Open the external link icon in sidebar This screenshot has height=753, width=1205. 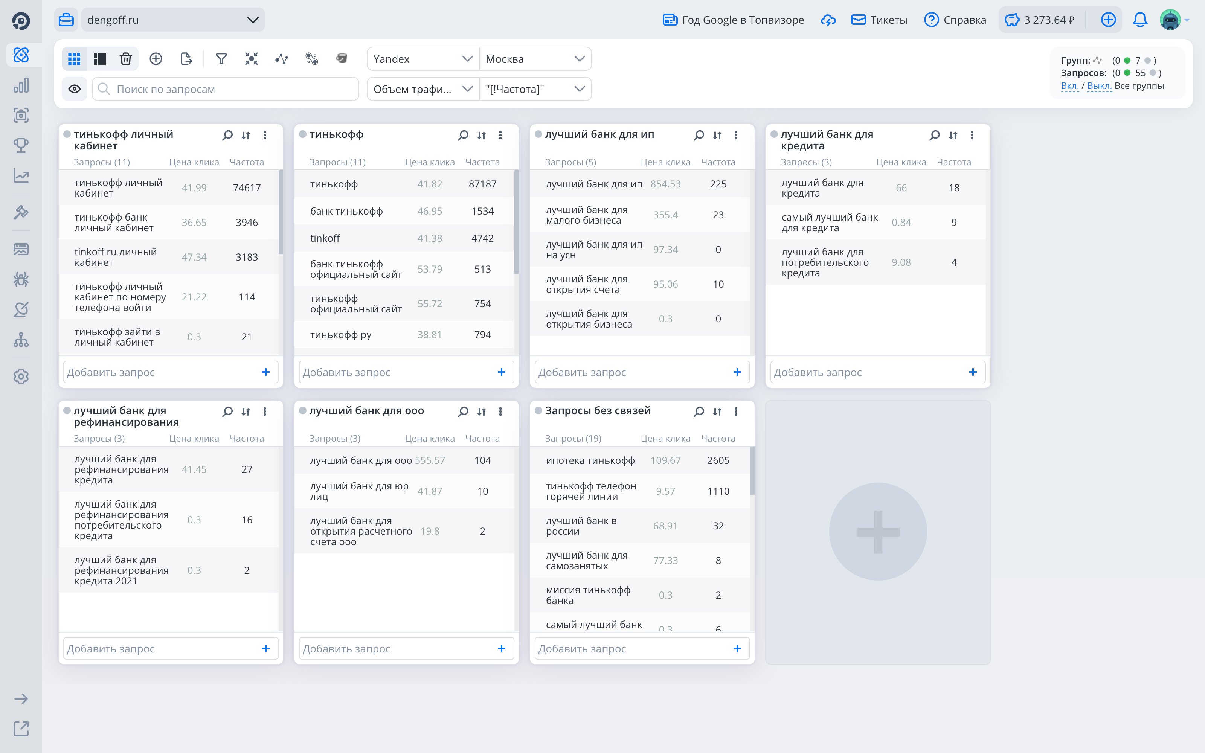click(x=21, y=729)
